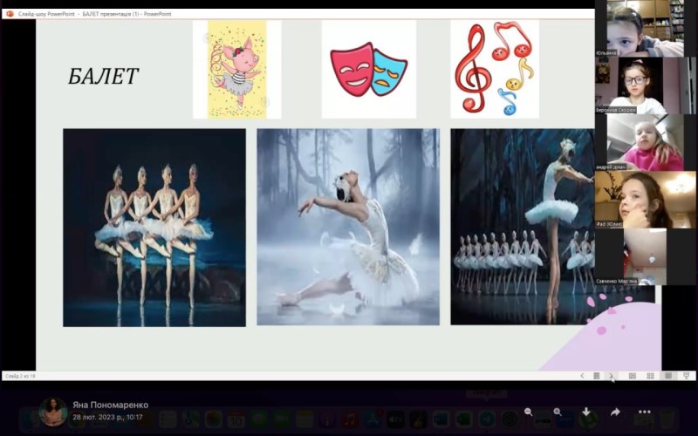Open the three-dots more options menu

coord(645,412)
